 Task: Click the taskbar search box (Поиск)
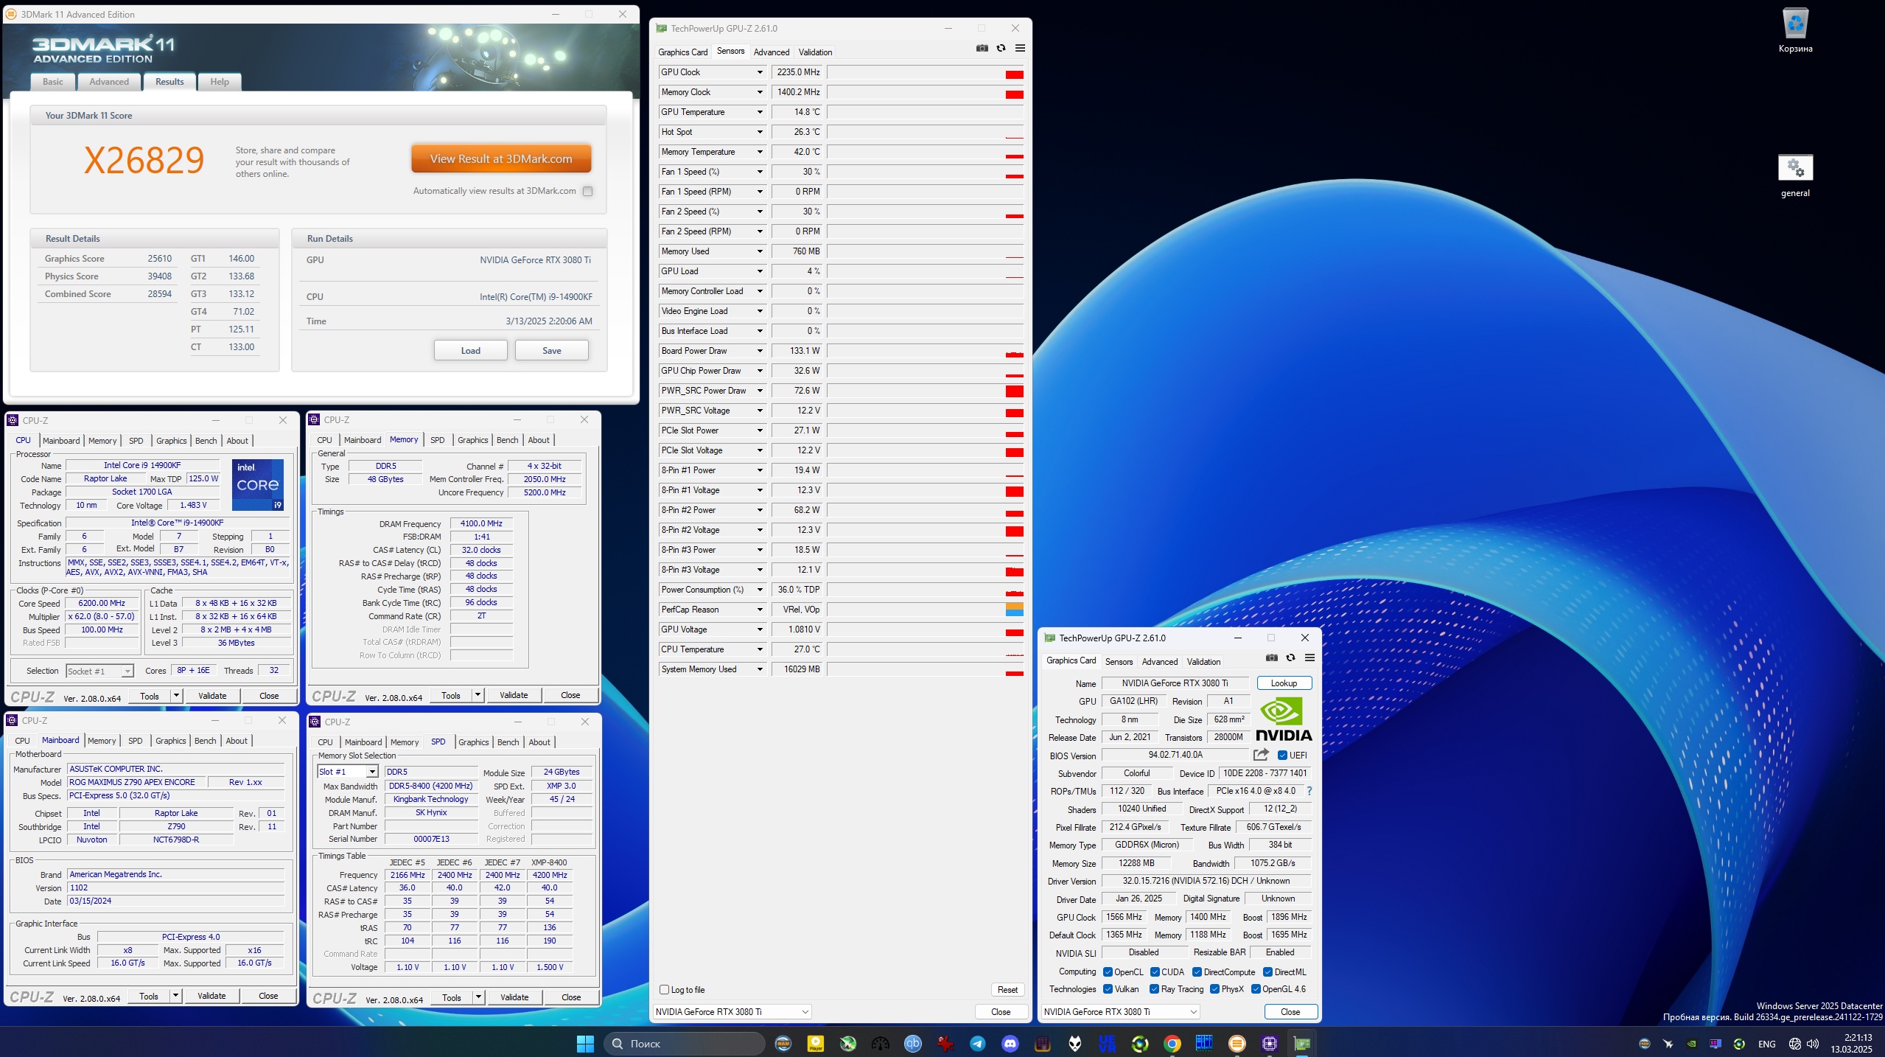click(x=685, y=1043)
